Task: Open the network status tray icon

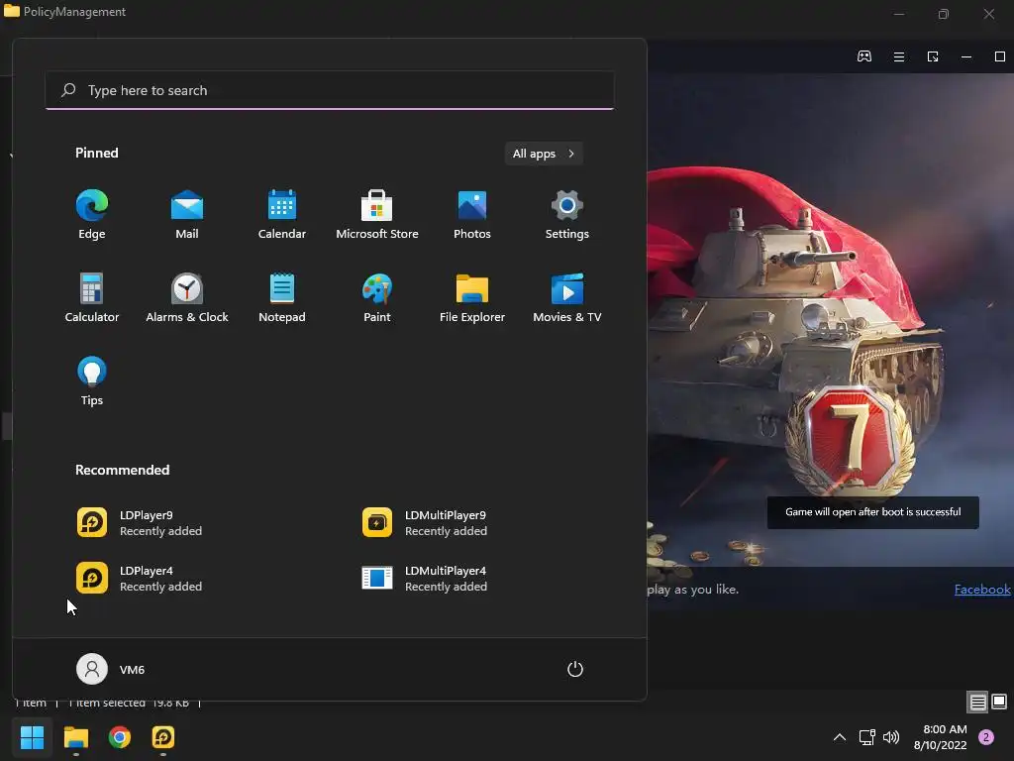Action: point(866,737)
